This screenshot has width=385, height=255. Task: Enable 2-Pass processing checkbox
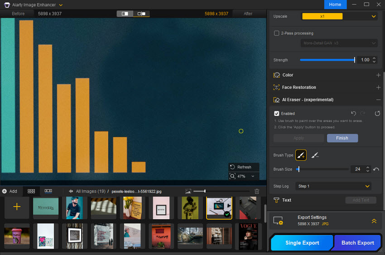pos(277,33)
